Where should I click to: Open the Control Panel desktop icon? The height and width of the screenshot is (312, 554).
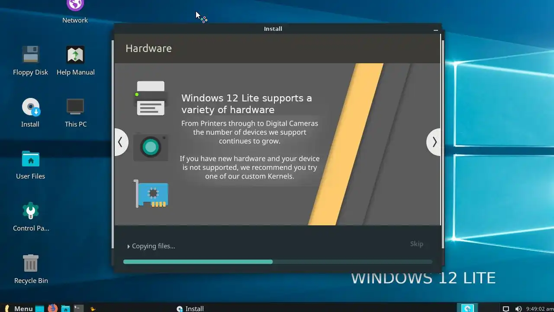[30, 217]
